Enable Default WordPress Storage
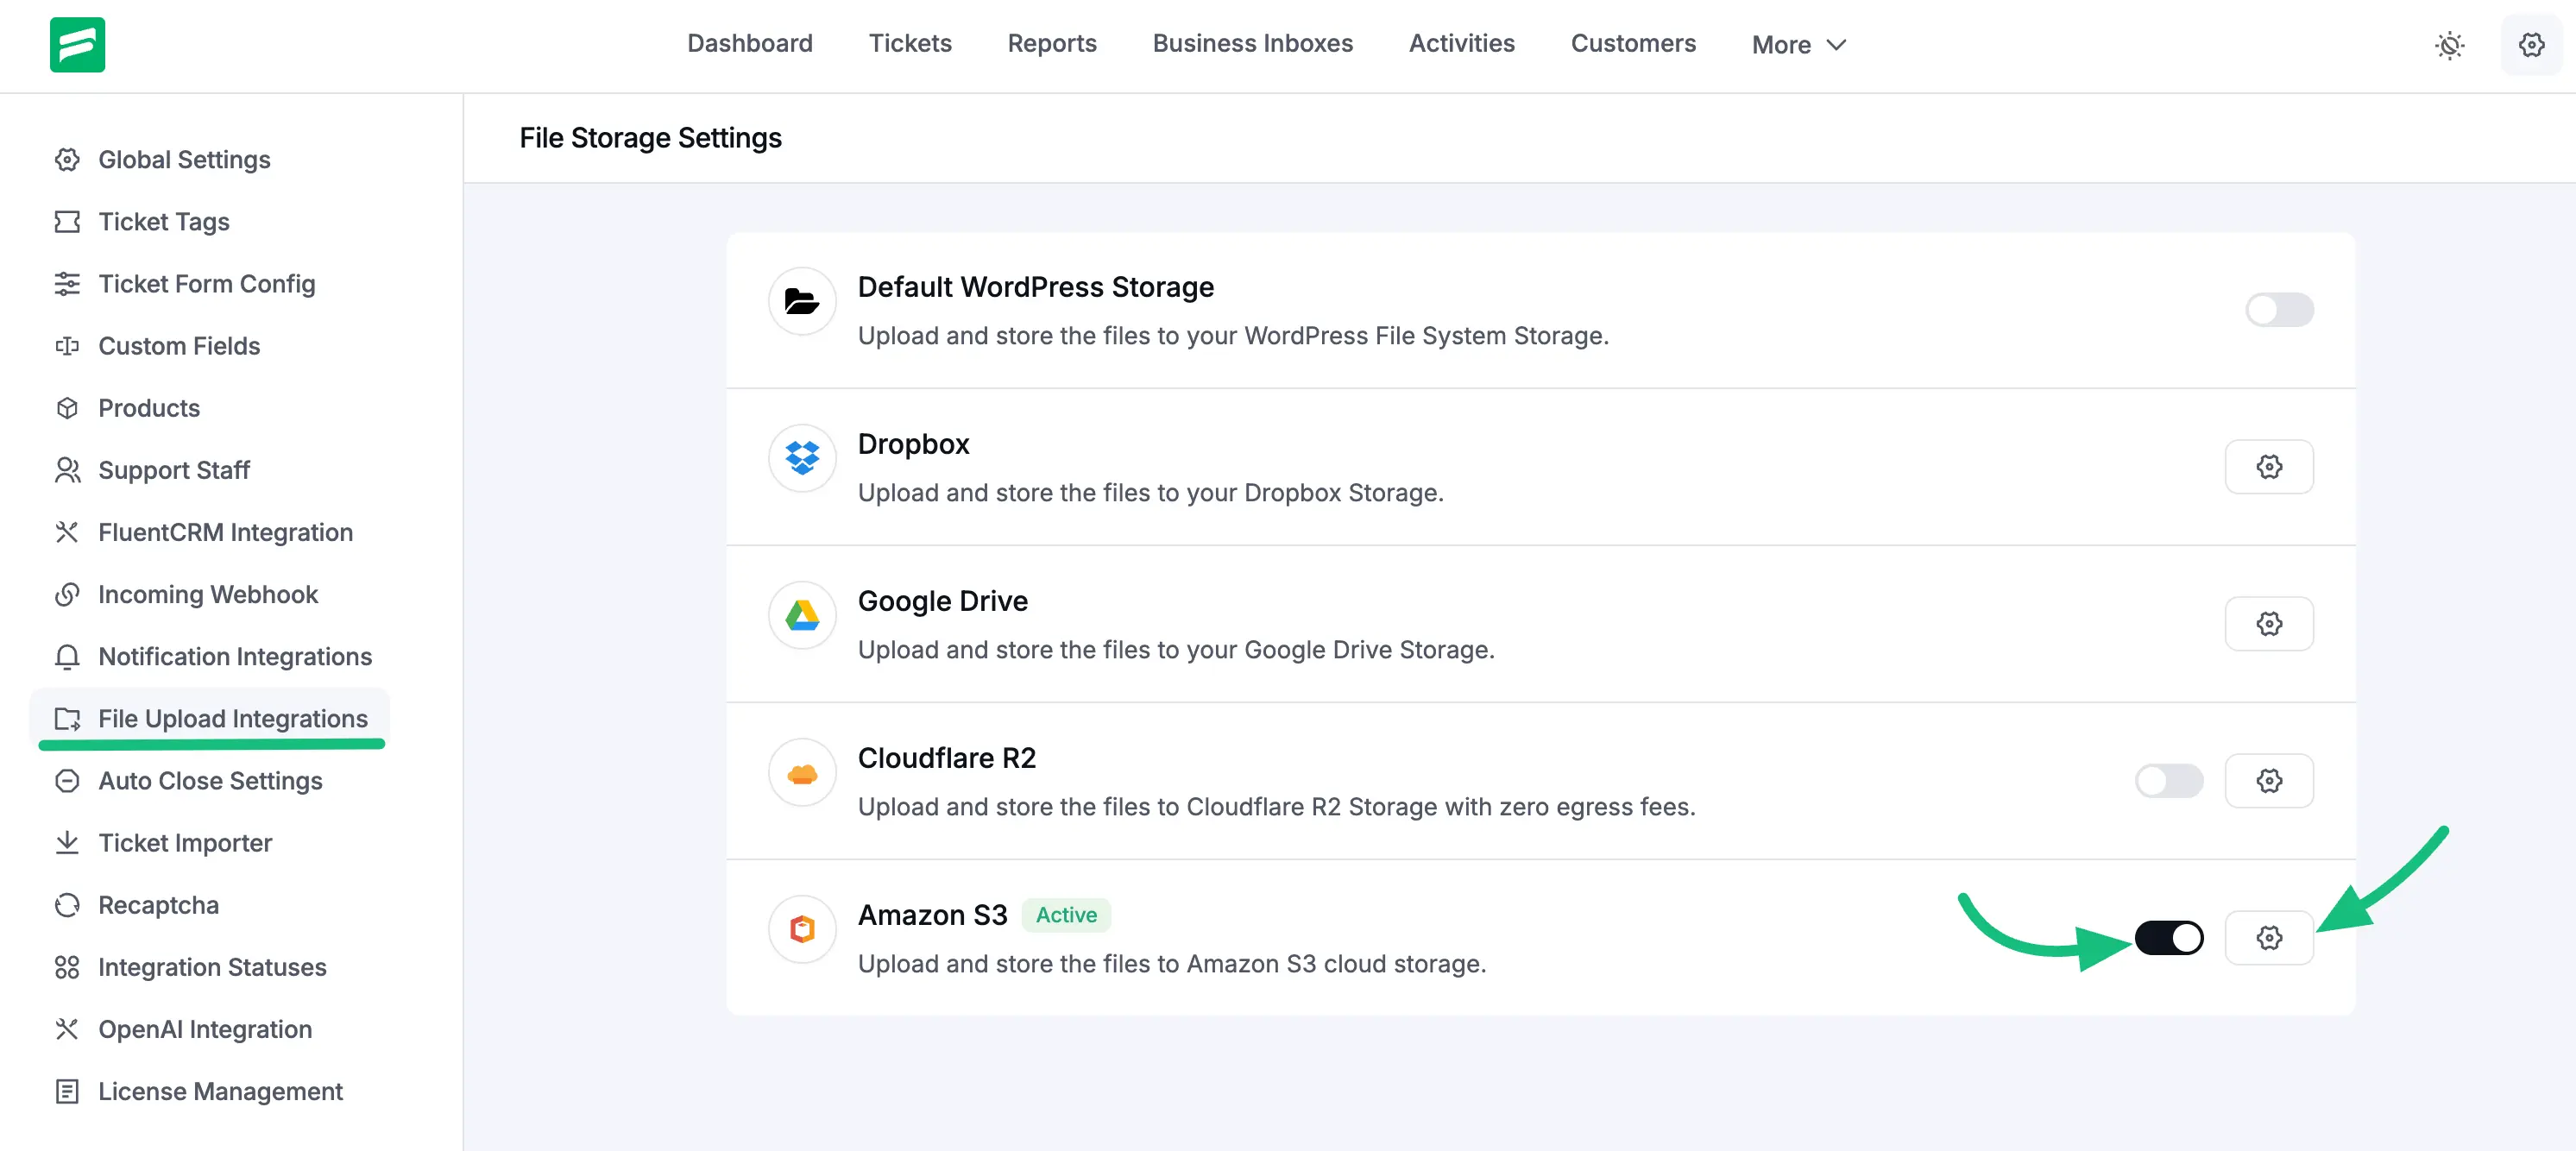This screenshot has height=1151, width=2576. tap(2280, 310)
